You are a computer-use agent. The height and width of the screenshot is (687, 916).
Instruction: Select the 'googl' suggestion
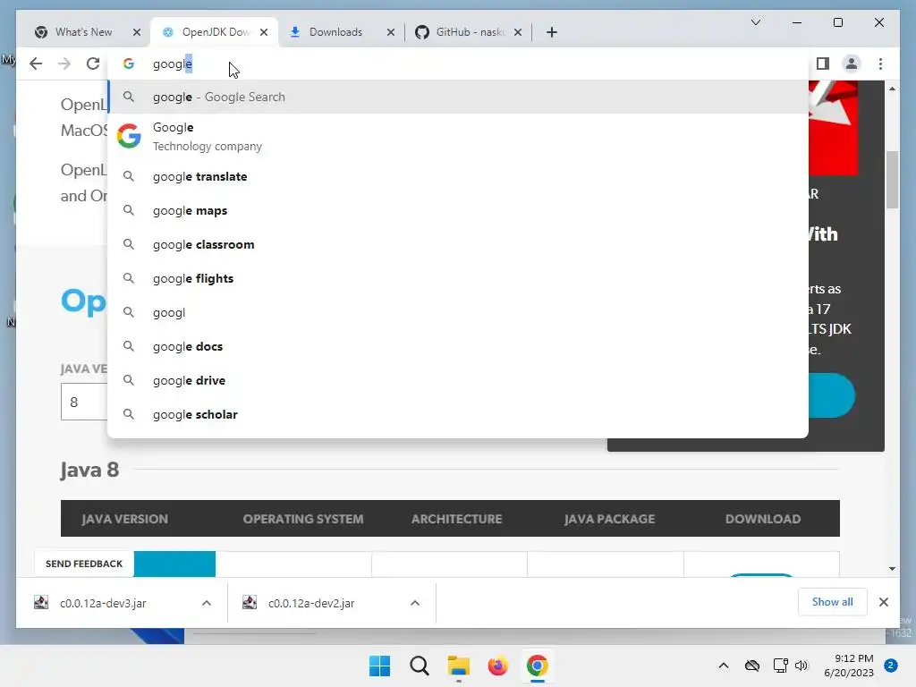point(458,312)
